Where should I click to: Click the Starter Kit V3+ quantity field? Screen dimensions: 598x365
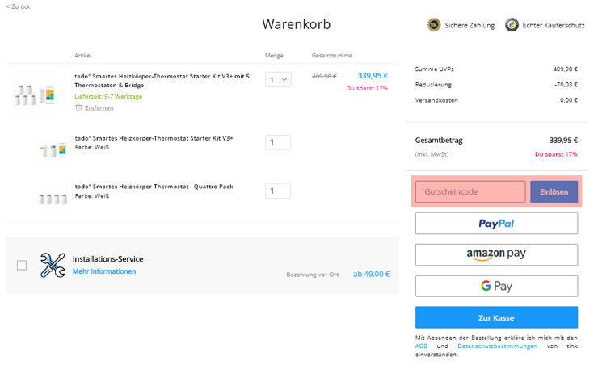[278, 142]
